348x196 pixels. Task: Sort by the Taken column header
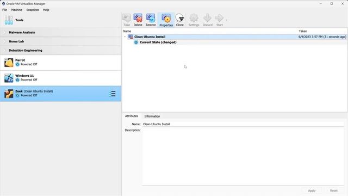(x=303, y=31)
